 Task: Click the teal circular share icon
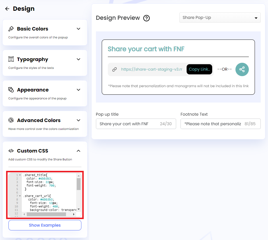coord(242,69)
